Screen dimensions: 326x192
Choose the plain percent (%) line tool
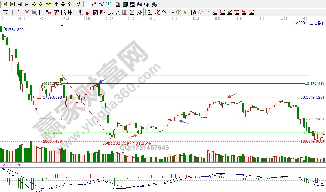point(164,12)
